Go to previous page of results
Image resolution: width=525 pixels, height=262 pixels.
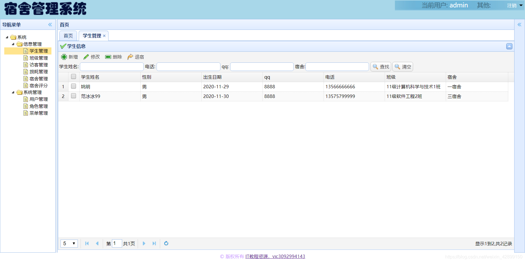tap(97, 244)
